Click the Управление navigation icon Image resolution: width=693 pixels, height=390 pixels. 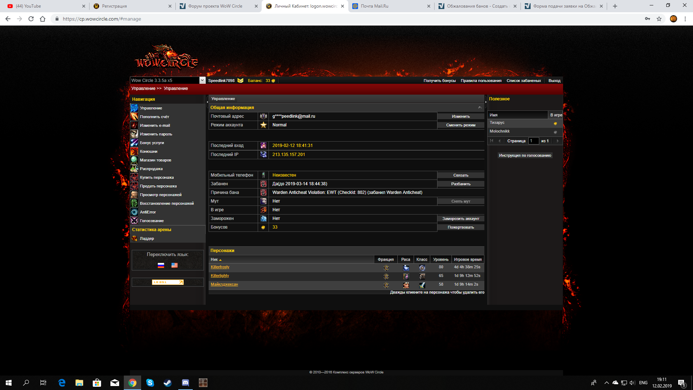pyautogui.click(x=134, y=108)
